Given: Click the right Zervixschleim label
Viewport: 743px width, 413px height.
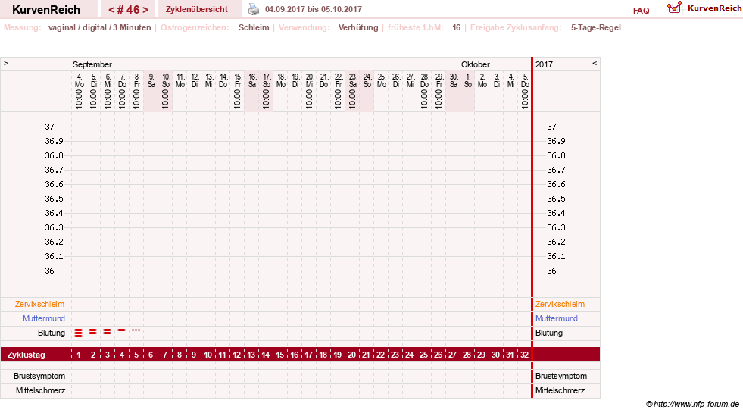Looking at the screenshot, I should click(x=560, y=304).
